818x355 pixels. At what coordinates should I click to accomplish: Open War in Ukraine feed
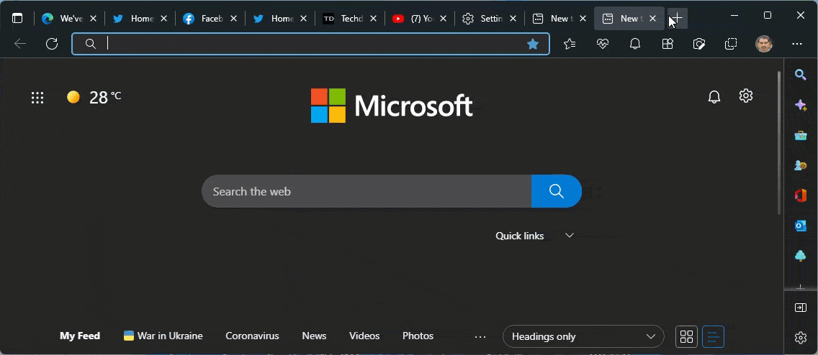tap(163, 336)
